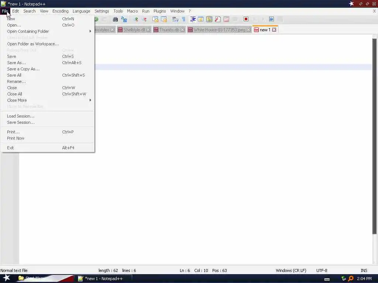Open the User Defined Language icon

pos(200,19)
